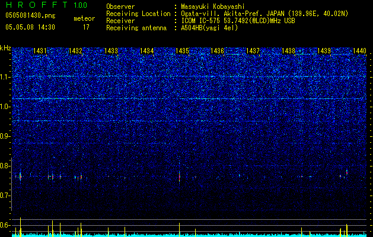Click the 1438 time marker

pyautogui.click(x=289, y=51)
